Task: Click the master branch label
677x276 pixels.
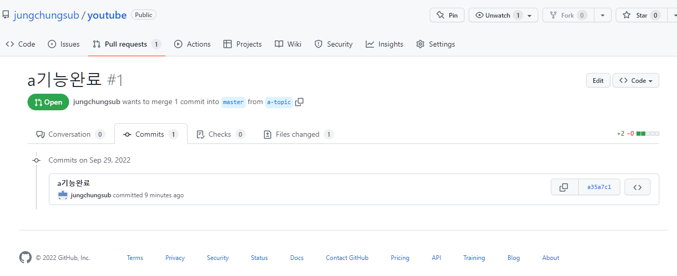Action: 233,102
